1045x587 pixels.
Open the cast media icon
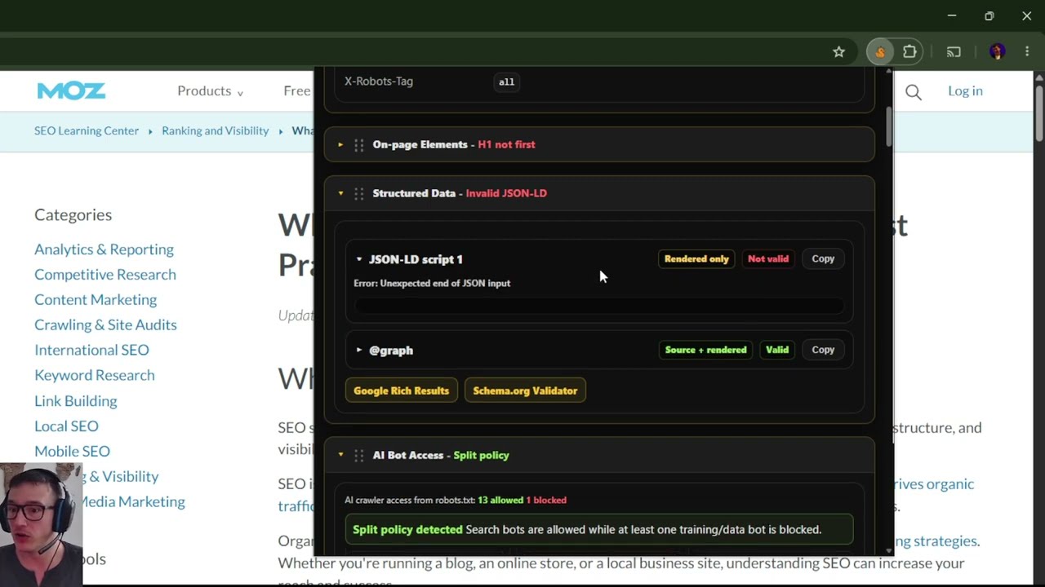click(x=954, y=52)
